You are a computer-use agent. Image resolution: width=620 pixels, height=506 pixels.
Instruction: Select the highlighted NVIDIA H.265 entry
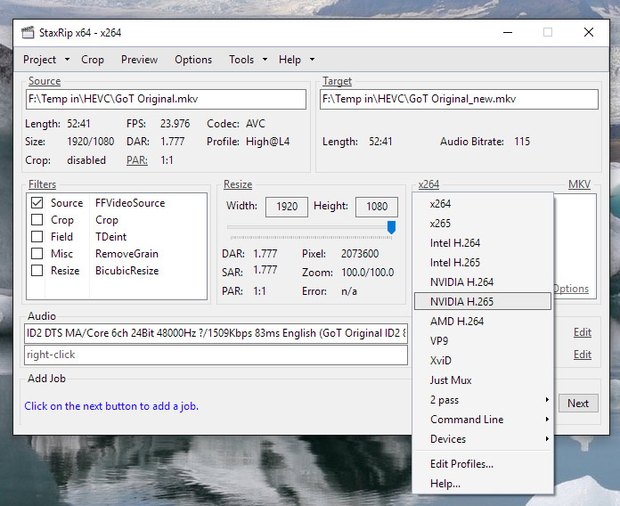click(483, 302)
